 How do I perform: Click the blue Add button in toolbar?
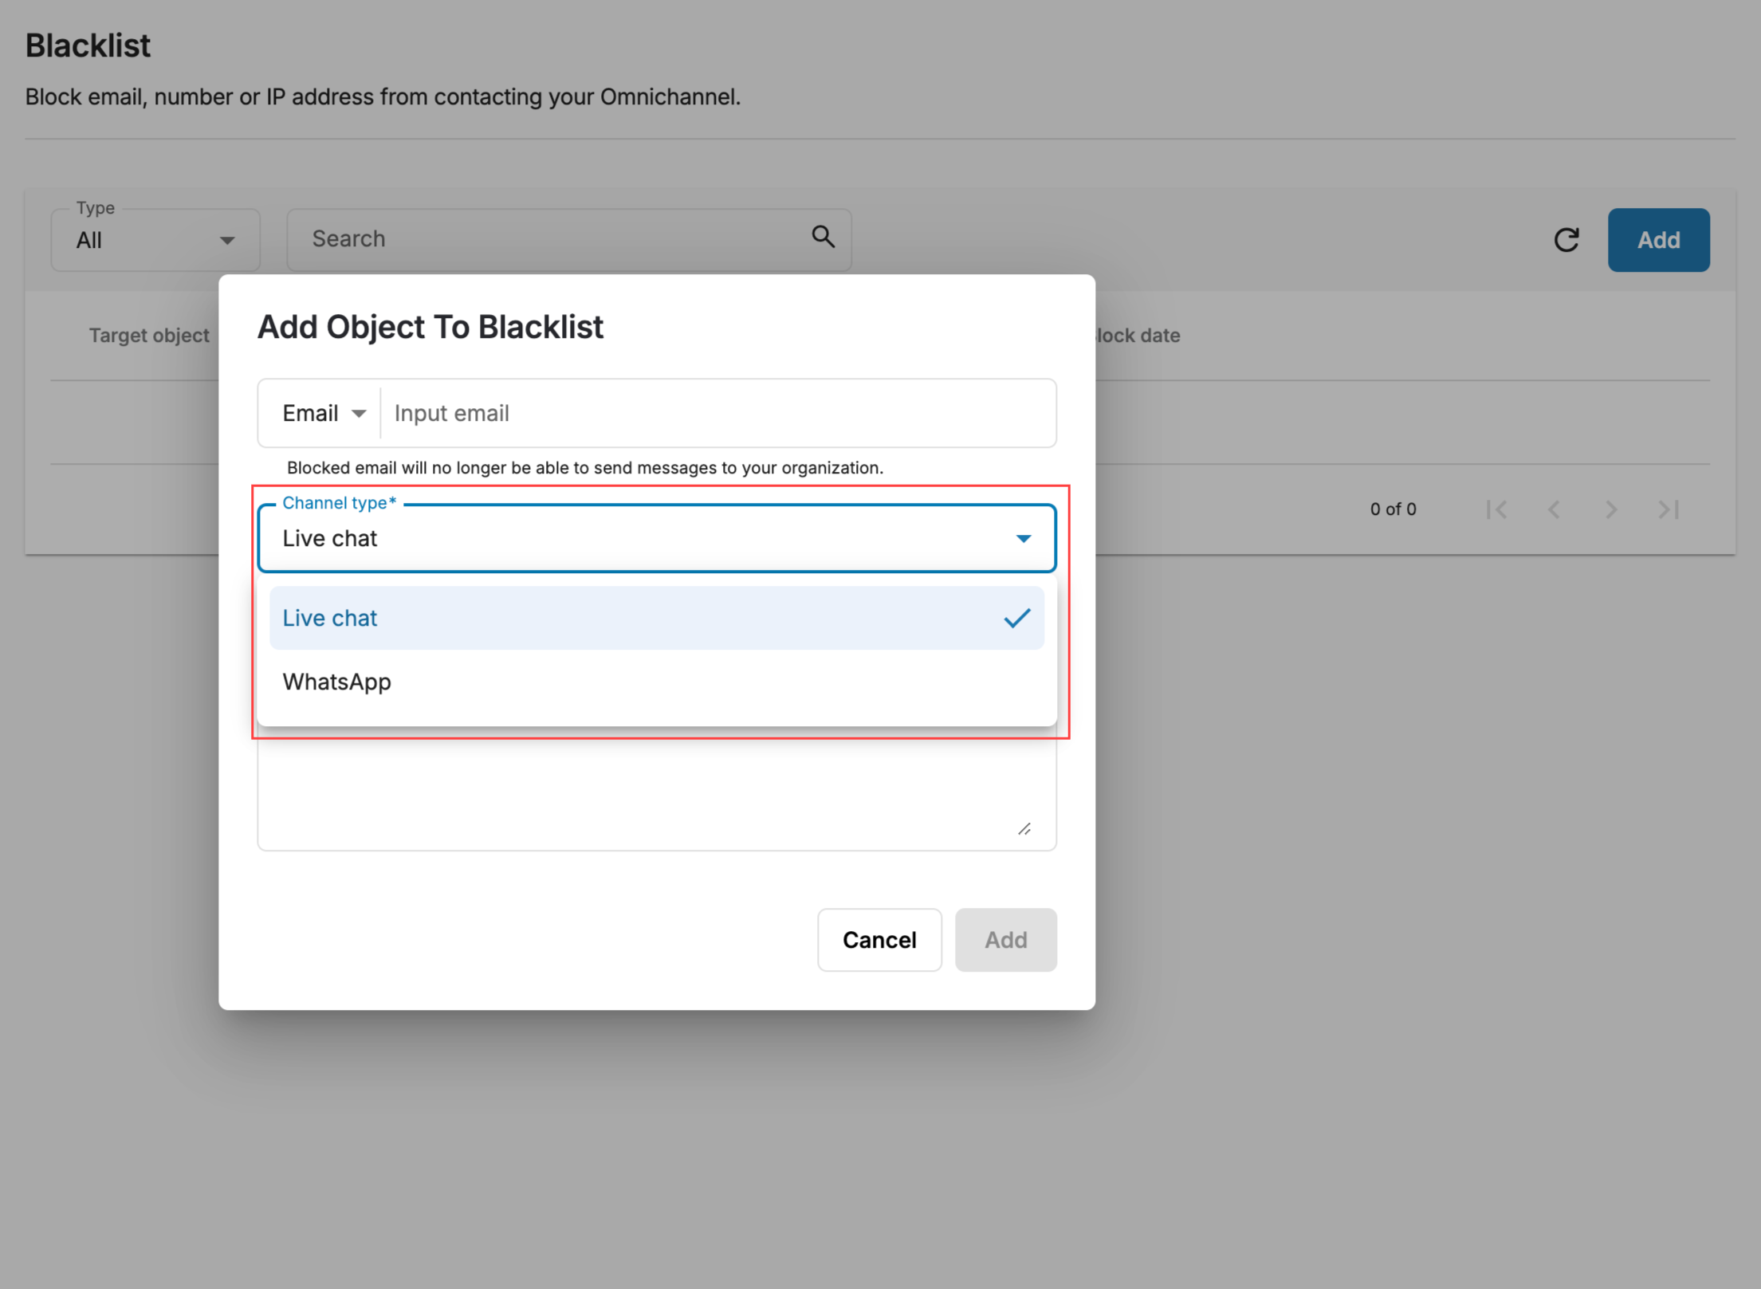coord(1658,240)
